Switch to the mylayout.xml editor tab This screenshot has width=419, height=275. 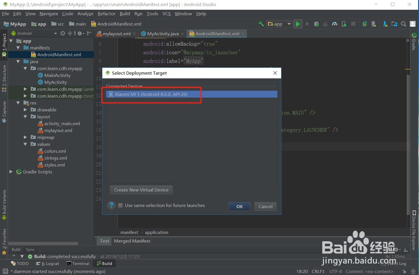coord(116,34)
